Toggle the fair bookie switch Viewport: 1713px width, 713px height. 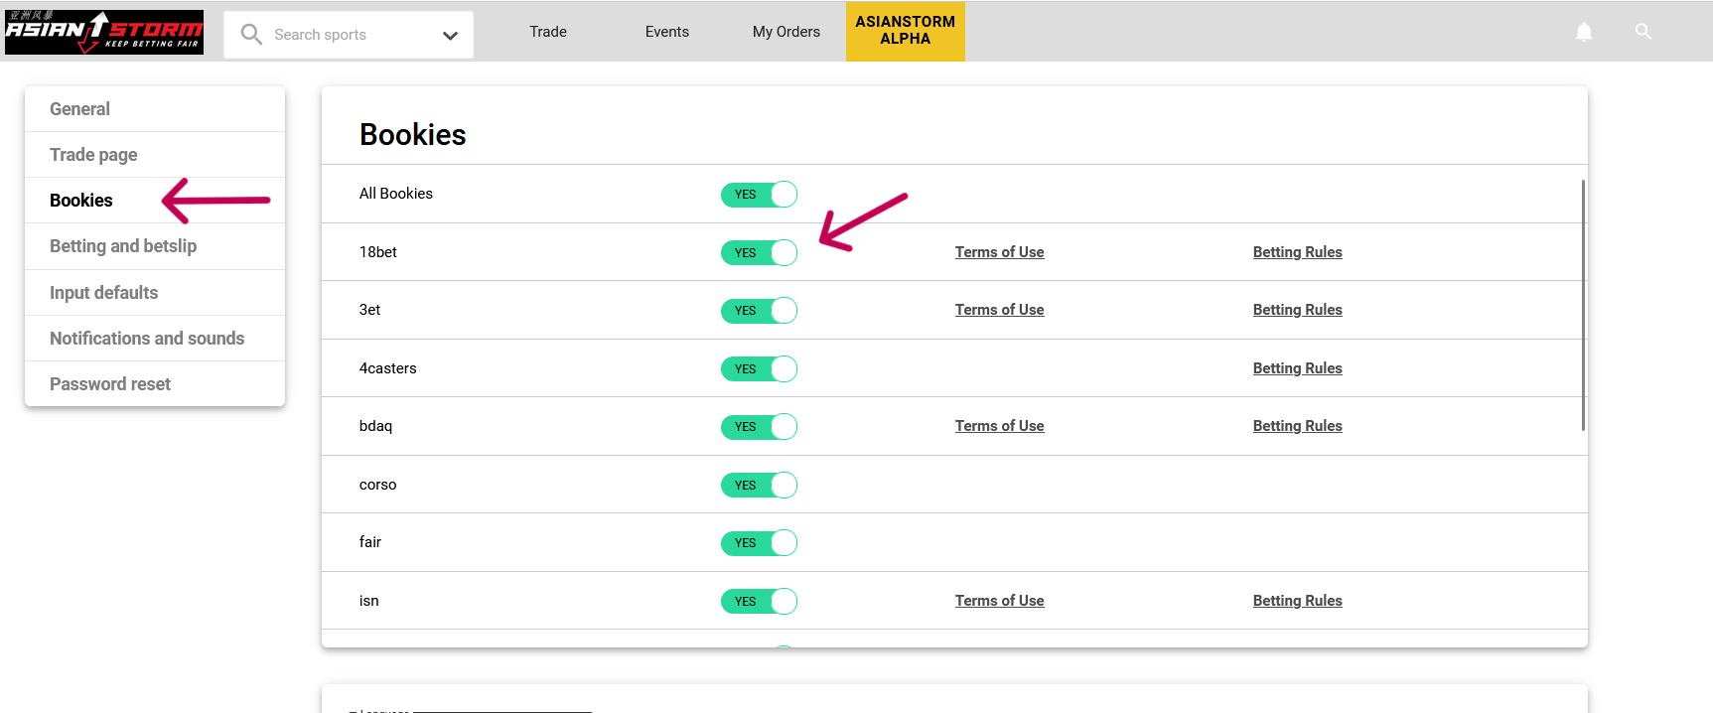point(760,543)
